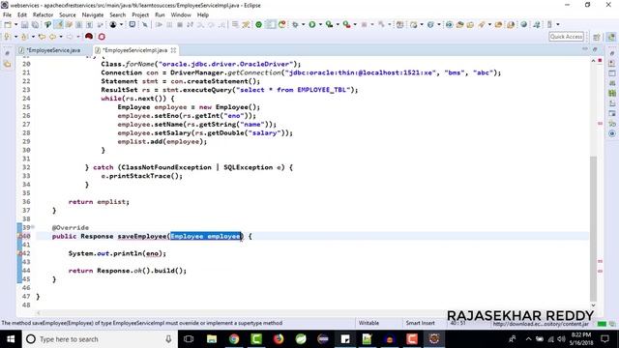Click the Save All toolbar icon
619x348 pixels.
click(35, 24)
